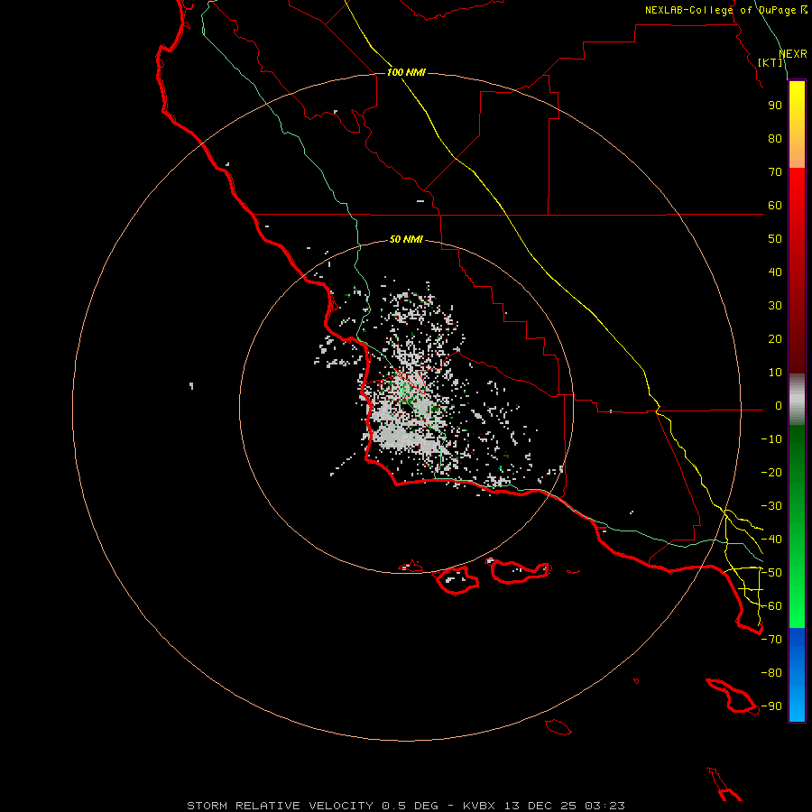Click the -40 value on the velocity scale
Viewport: 812px width, 812px height.
[x=771, y=540]
